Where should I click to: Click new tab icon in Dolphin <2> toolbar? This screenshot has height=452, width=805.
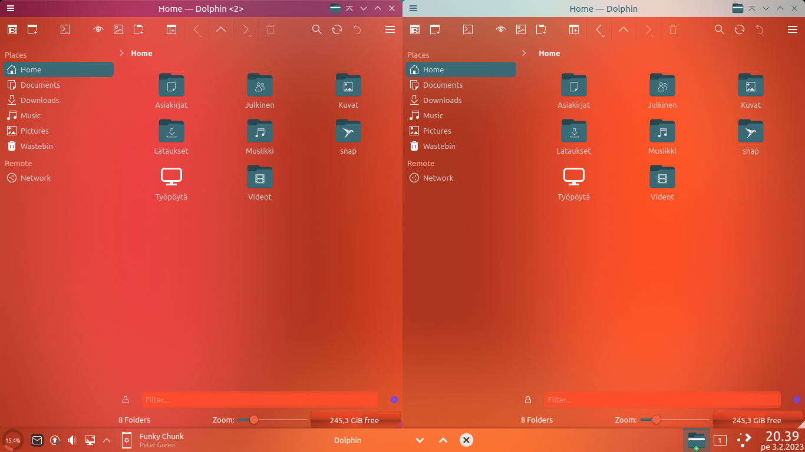32,29
